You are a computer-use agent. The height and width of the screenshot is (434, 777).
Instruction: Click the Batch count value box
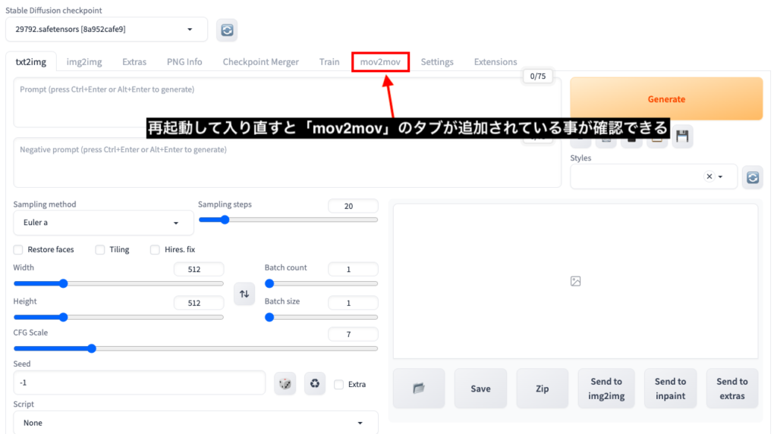point(353,269)
